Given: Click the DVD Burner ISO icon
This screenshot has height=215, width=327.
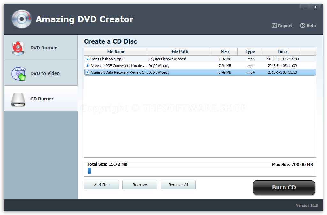Looking at the screenshot, I should point(18,47).
